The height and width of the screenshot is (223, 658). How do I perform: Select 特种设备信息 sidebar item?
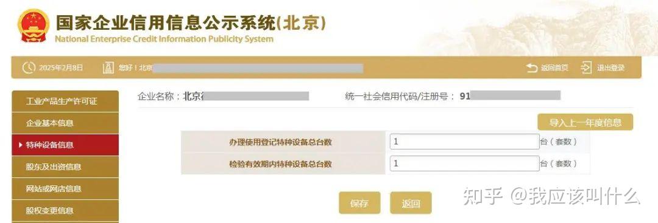[65, 145]
